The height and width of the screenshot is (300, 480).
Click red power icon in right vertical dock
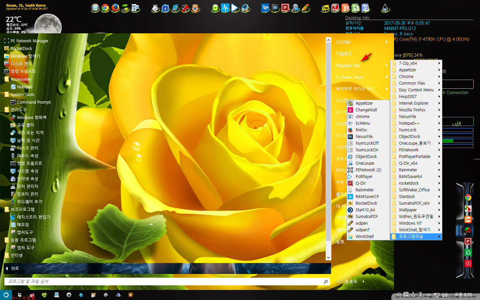tap(468, 263)
